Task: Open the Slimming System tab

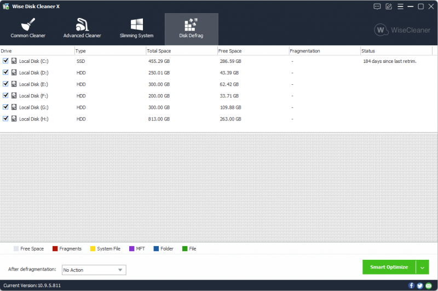Action: point(136,29)
